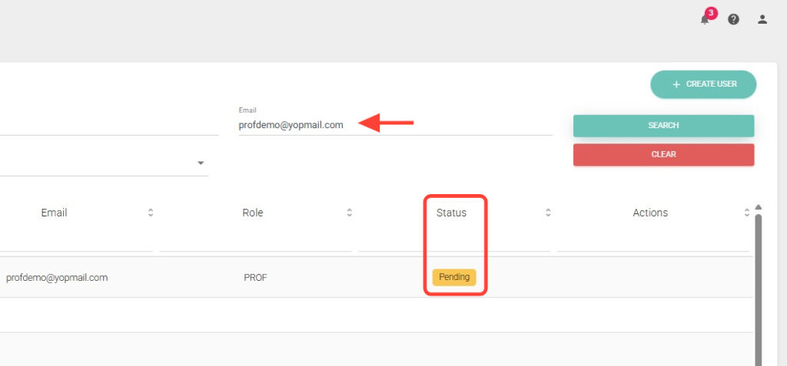787x366 pixels.
Task: Click the Pending status badge
Action: point(454,277)
